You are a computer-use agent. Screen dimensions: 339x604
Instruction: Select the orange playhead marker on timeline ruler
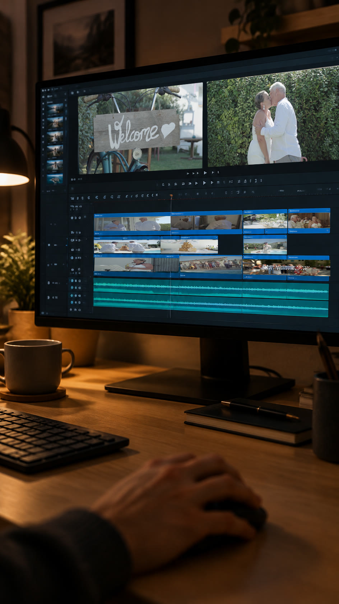click(x=171, y=196)
